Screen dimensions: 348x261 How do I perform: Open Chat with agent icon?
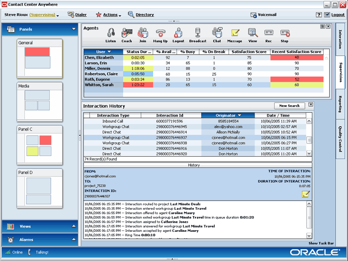pyautogui.click(x=217, y=32)
